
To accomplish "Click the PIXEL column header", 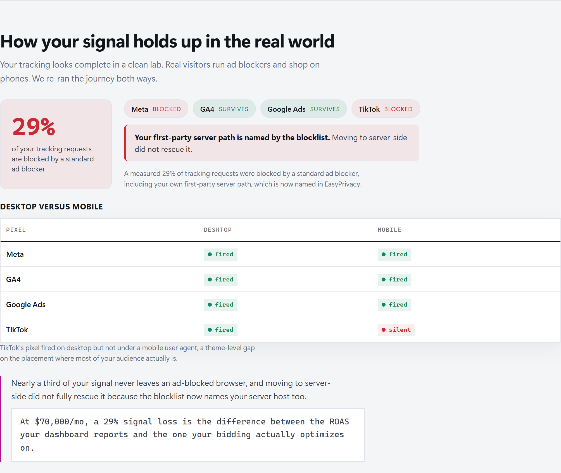I will coord(16,230).
